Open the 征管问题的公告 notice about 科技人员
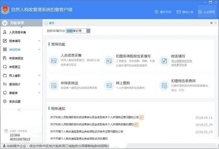 (95, 117)
